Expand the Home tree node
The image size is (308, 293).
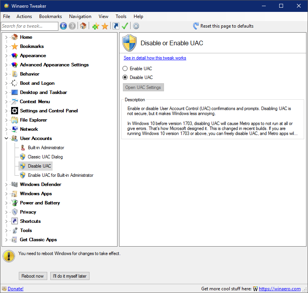6,37
